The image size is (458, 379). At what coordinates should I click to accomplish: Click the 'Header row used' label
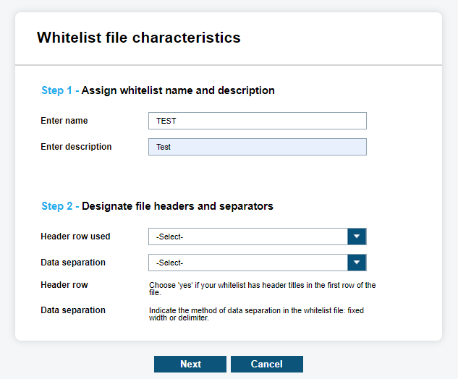[x=75, y=237]
